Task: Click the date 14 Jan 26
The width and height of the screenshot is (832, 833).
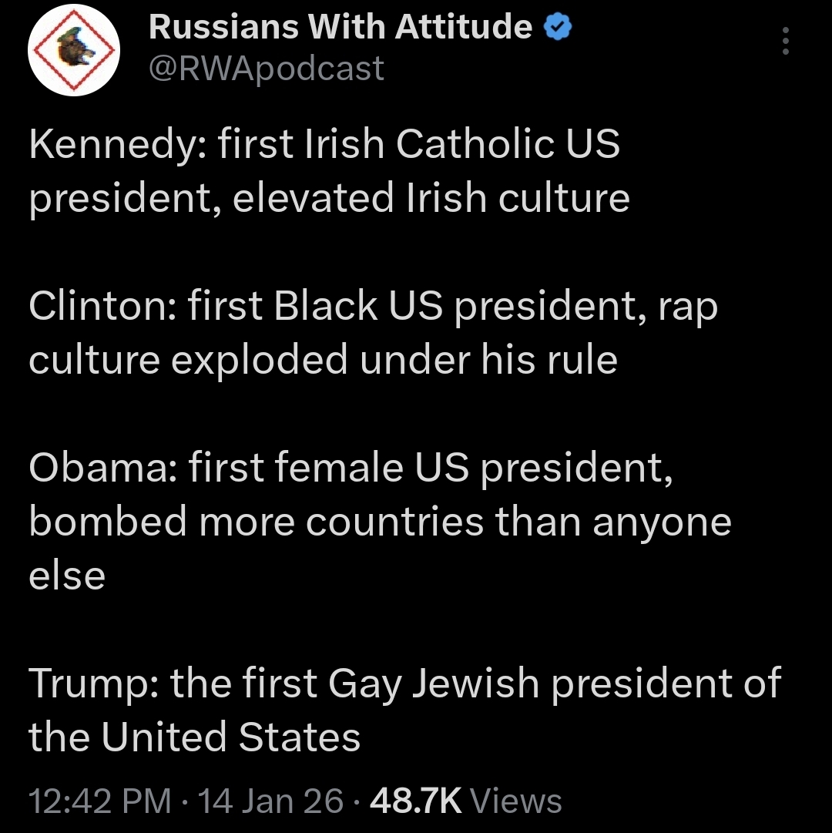Action: [271, 801]
